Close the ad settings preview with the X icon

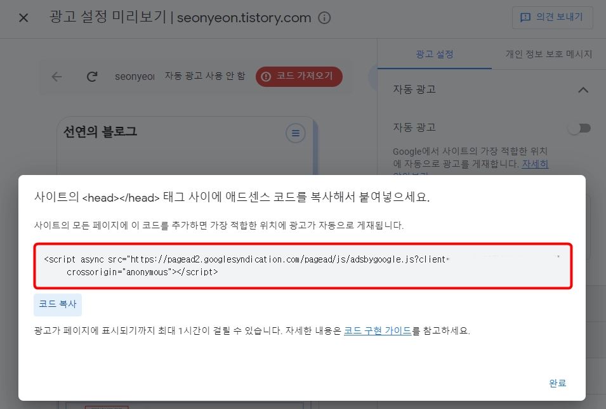pos(23,18)
